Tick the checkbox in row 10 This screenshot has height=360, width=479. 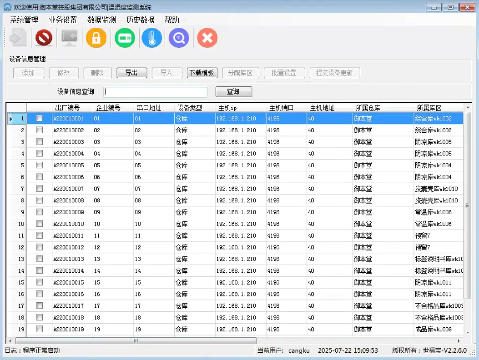point(40,224)
